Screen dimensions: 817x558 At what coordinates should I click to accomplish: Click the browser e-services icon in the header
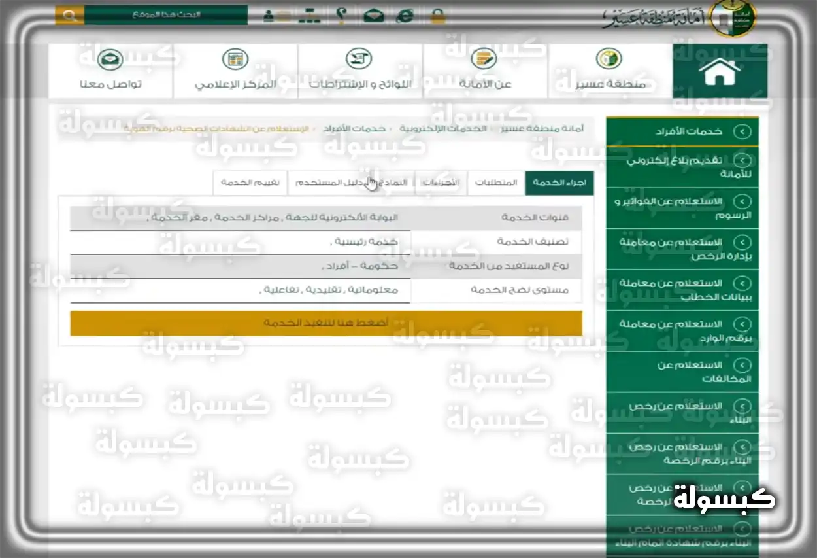point(405,15)
